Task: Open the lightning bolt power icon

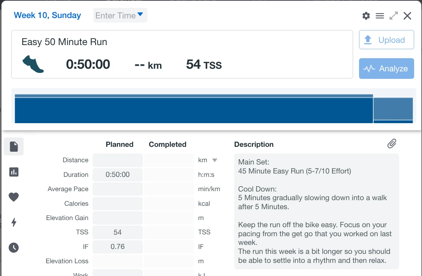Action: tap(14, 222)
